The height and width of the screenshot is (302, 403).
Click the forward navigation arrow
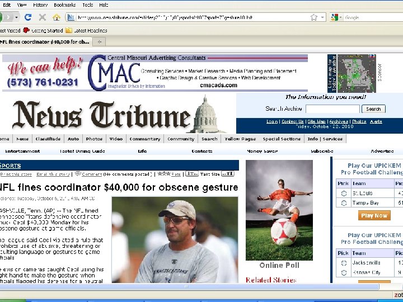[x=8, y=17]
